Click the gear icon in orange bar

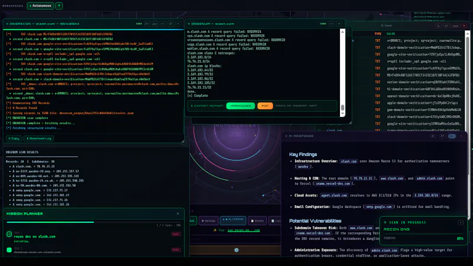pos(237,250)
